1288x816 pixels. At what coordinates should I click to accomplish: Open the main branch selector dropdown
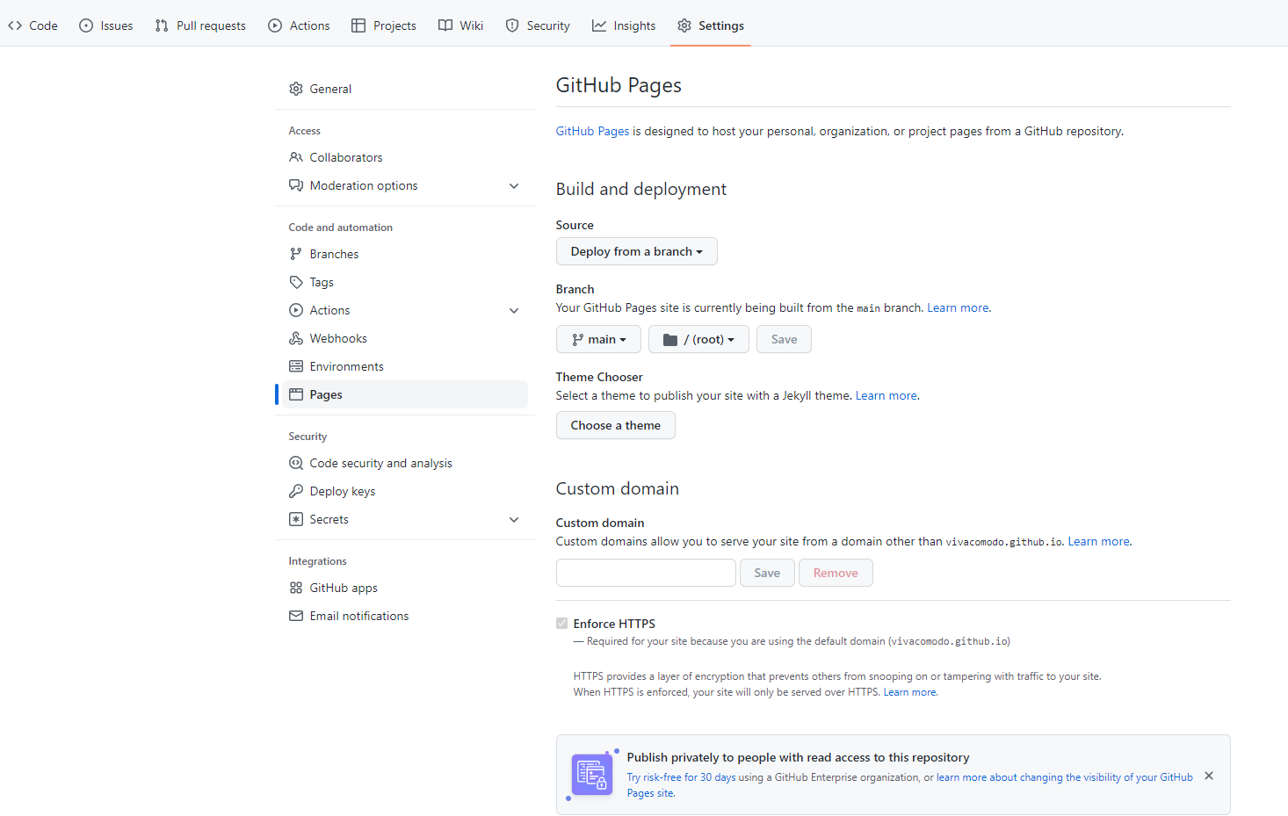(x=598, y=339)
